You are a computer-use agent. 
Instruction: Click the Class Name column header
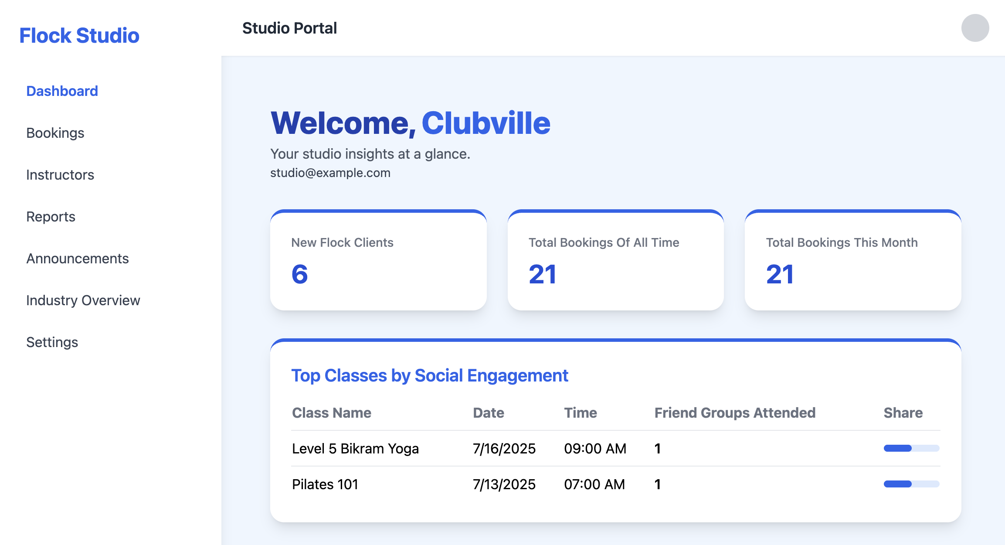coord(332,413)
